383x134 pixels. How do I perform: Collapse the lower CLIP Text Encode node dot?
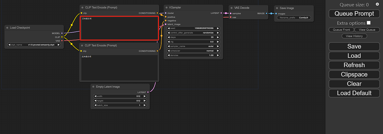[x=82, y=45]
